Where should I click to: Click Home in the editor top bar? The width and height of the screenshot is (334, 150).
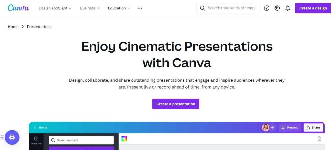point(43,127)
